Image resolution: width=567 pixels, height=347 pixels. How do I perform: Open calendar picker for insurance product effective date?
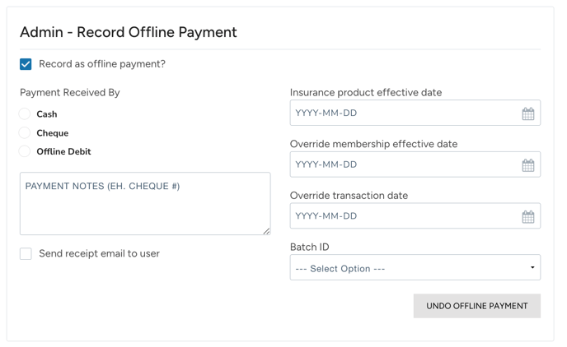point(528,113)
